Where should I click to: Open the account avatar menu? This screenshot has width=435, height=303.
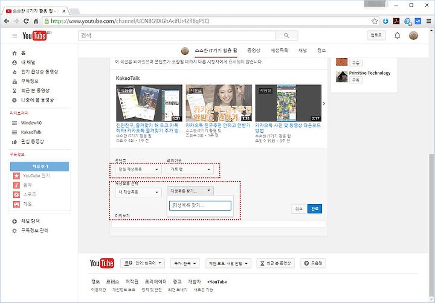413,36
